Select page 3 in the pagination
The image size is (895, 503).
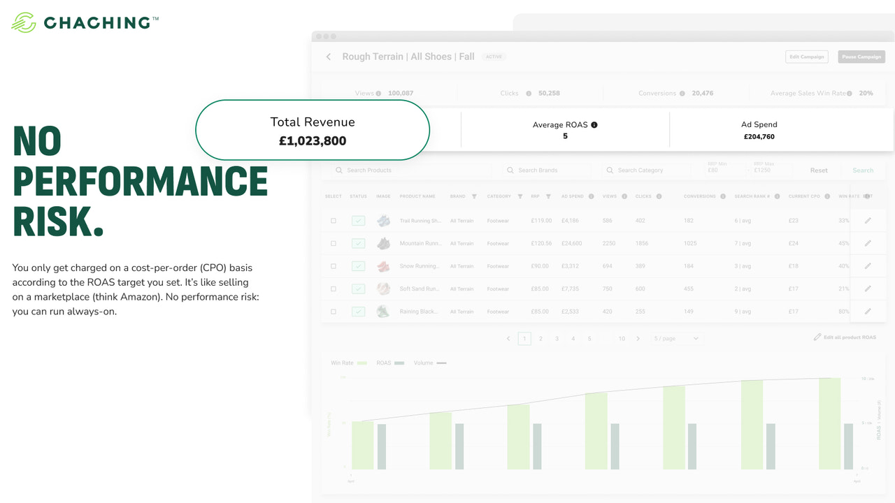[x=557, y=338]
